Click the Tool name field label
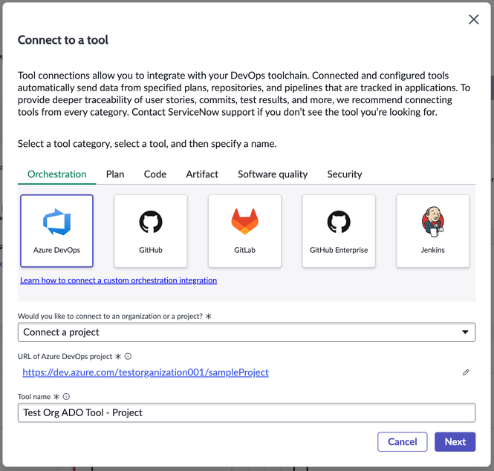494x471 pixels. [34, 396]
